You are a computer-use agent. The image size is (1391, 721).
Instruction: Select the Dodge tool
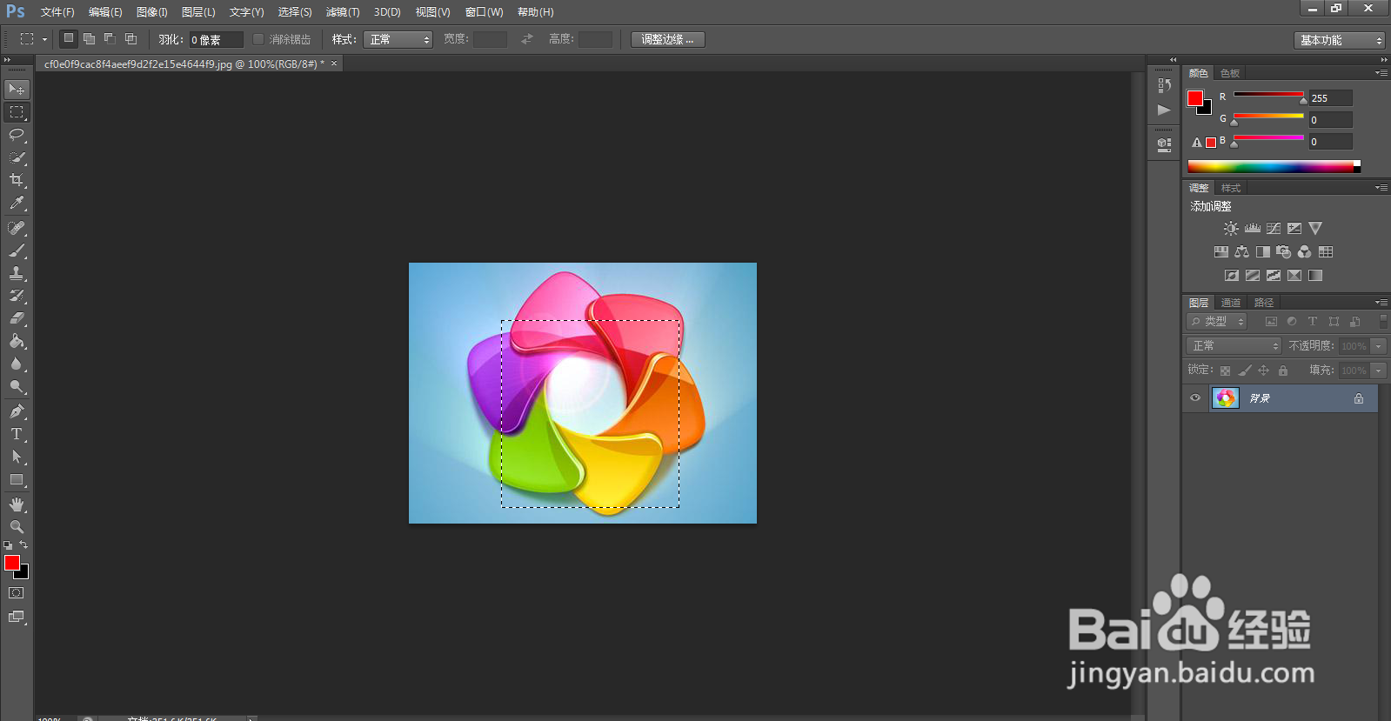pyautogui.click(x=17, y=386)
